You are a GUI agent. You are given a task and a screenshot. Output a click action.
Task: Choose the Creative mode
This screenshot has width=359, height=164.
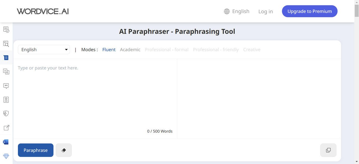pos(252,50)
